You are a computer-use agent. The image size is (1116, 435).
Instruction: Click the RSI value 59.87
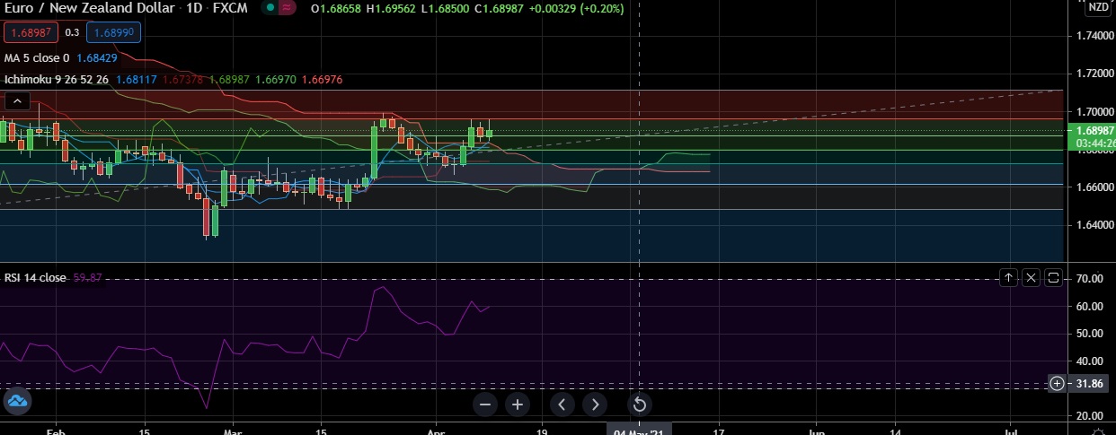[x=87, y=278]
